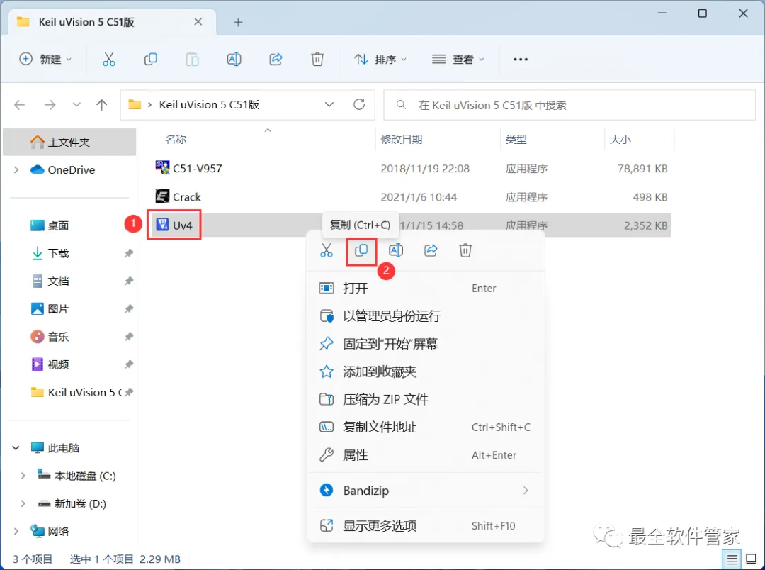
Task: Click the Rename icon in the top toolbar
Action: point(234,59)
